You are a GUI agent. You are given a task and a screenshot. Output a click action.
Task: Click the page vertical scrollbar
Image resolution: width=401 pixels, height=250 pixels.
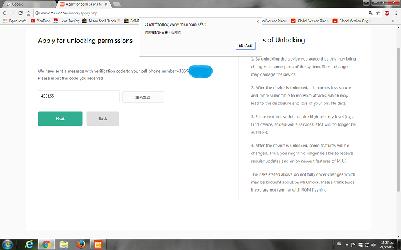coord(398,119)
